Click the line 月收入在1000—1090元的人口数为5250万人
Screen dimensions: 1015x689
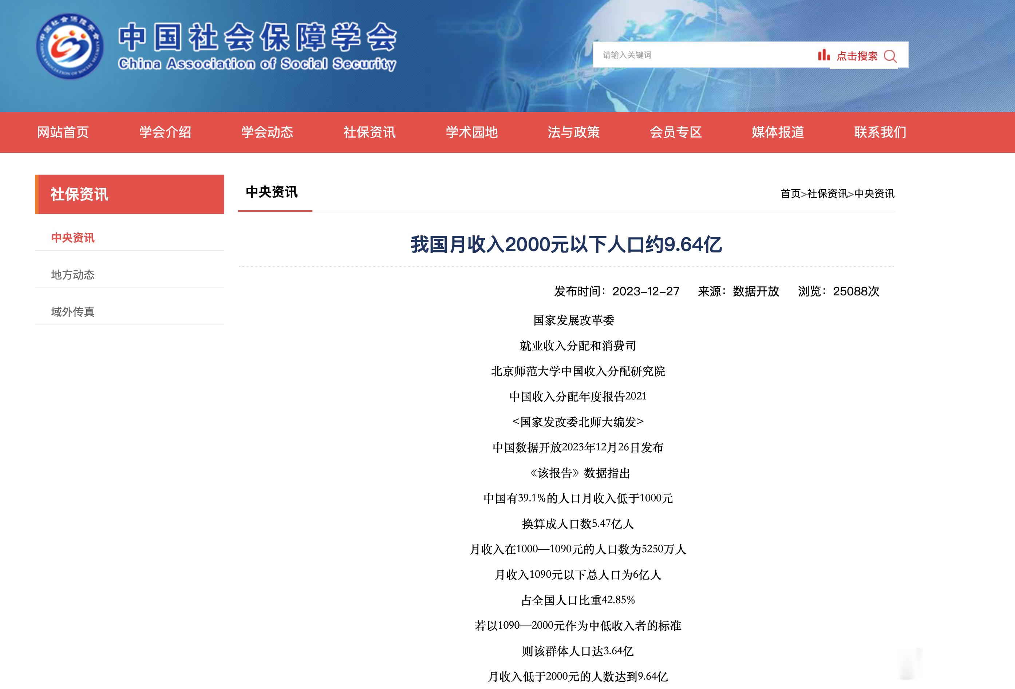tap(578, 549)
